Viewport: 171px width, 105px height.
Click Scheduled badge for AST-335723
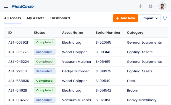point(44,52)
